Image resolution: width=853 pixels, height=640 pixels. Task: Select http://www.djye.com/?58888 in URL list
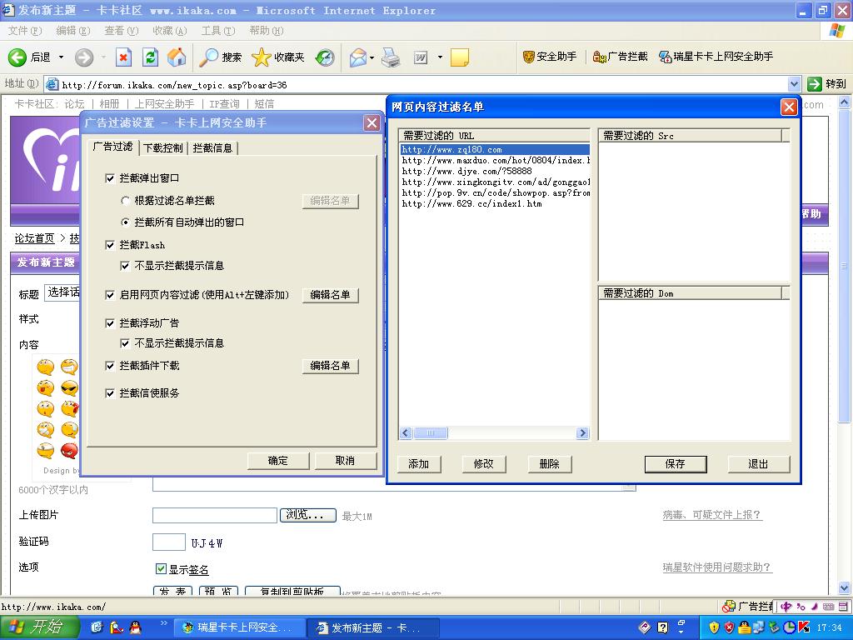pyautogui.click(x=466, y=171)
